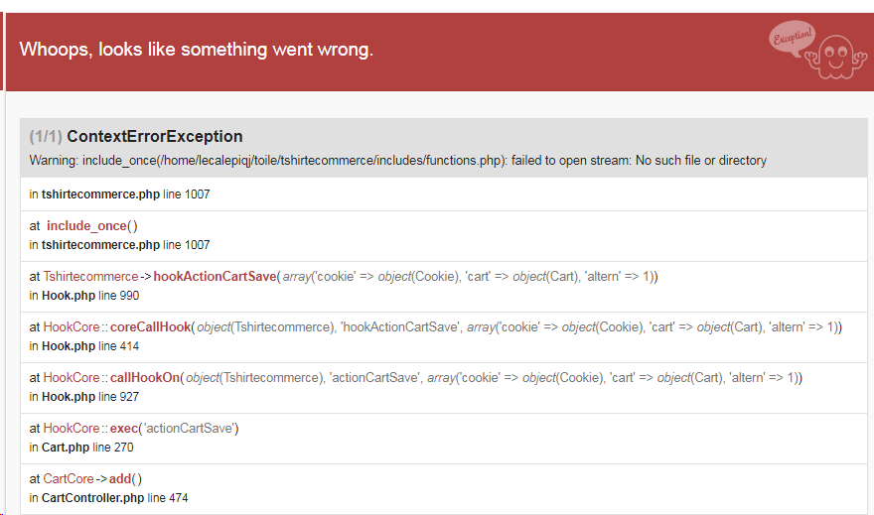Click the CartCore class name
This screenshot has width=874, height=515.
click(69, 478)
